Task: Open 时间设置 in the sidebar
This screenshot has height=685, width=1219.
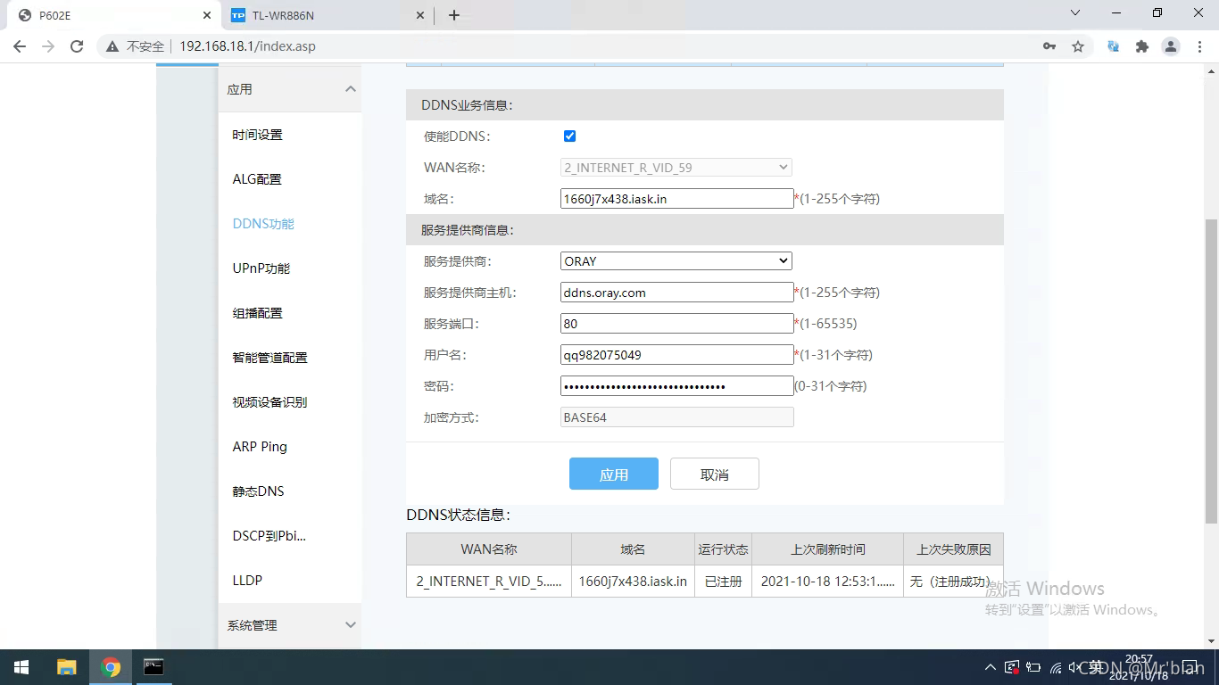Action: coord(257,135)
